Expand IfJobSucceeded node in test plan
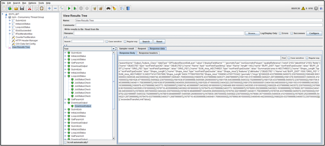The image size is (325, 146). click(10, 30)
